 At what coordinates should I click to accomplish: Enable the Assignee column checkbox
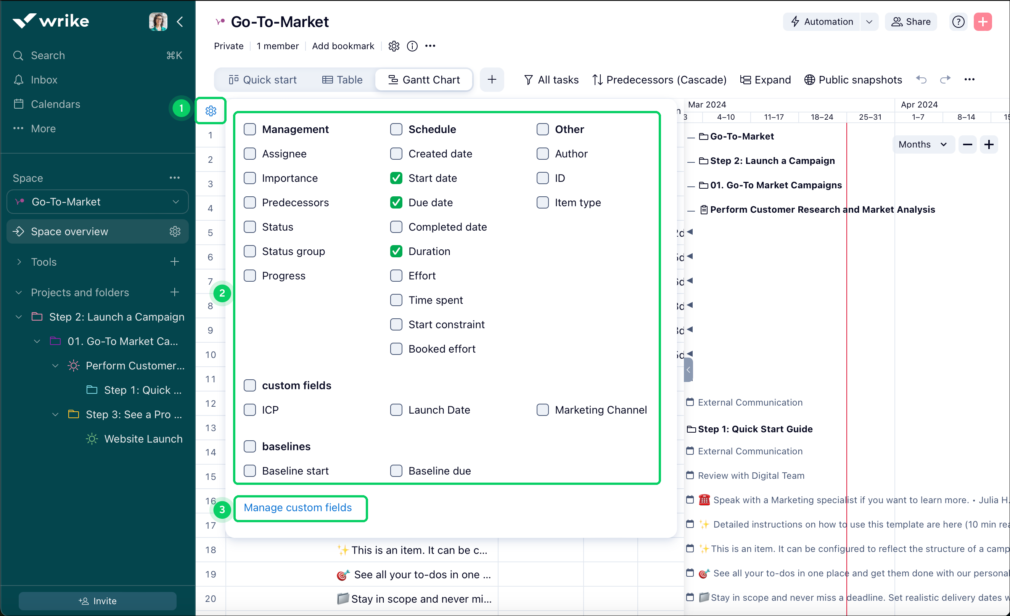click(x=250, y=154)
